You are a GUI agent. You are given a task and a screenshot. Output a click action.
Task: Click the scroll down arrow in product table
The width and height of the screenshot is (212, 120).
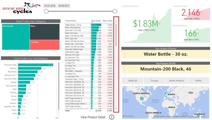tap(116, 108)
